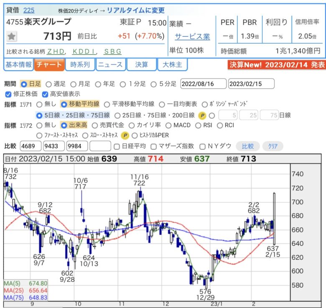Choose スロー・ストキャス indicator

[x=85, y=135]
